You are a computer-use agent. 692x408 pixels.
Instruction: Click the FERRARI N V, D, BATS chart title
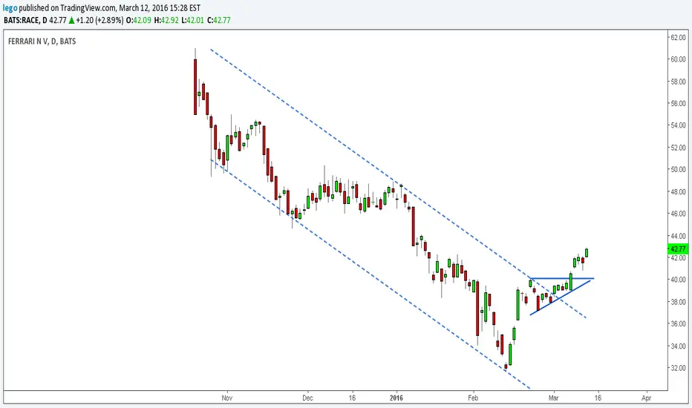(42, 42)
